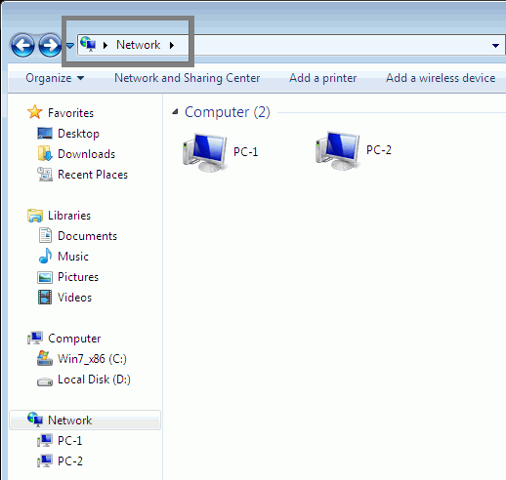Open Network and Sharing Center
The image size is (506, 480).
188,78
